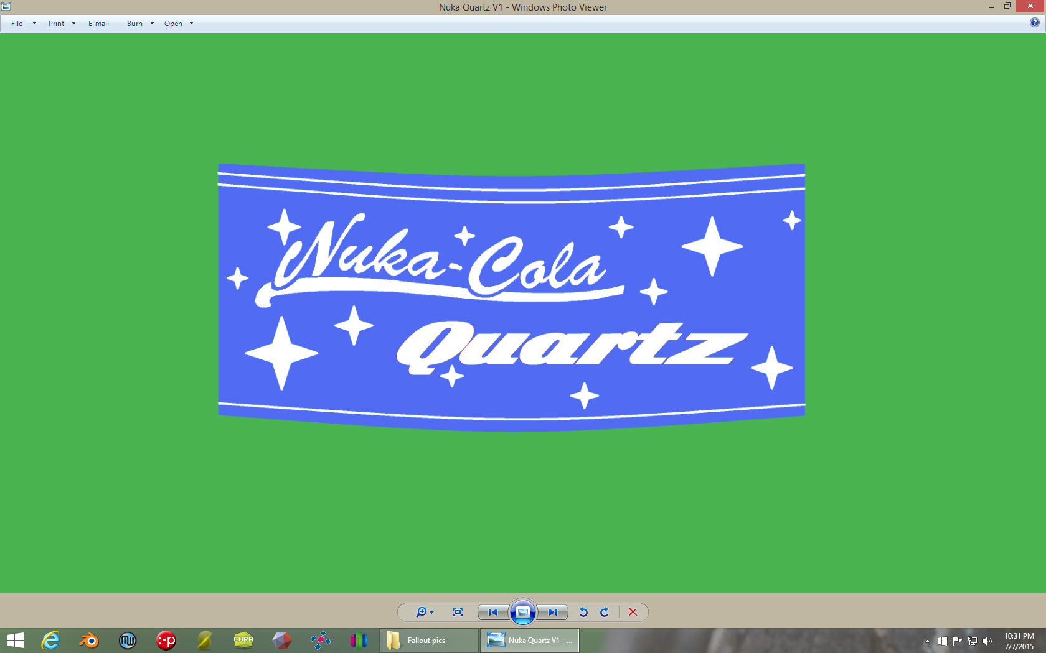Click the Photo Viewer title bar icon

coord(6,7)
